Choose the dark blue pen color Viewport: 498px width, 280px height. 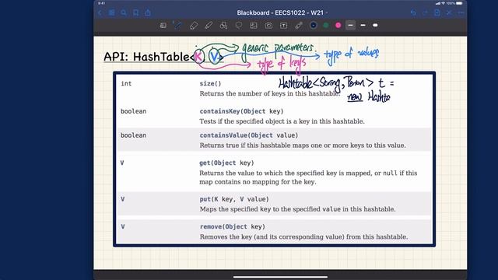pos(313,26)
